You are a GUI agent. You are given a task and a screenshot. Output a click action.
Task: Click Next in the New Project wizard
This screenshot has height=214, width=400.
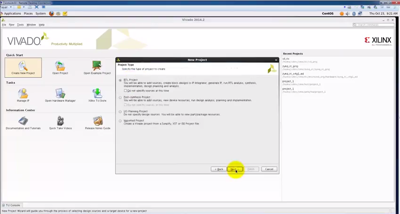(235, 169)
